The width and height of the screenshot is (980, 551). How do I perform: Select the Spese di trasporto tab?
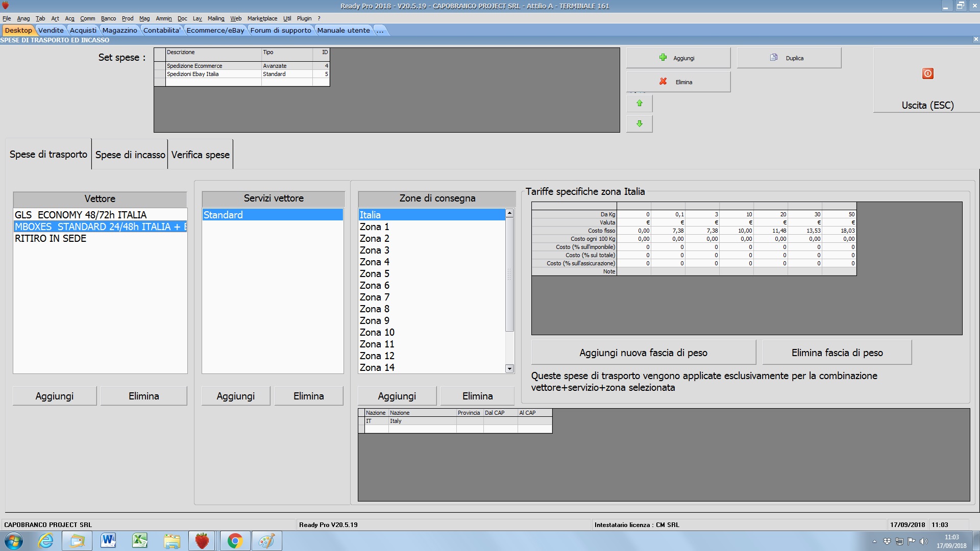pyautogui.click(x=48, y=154)
